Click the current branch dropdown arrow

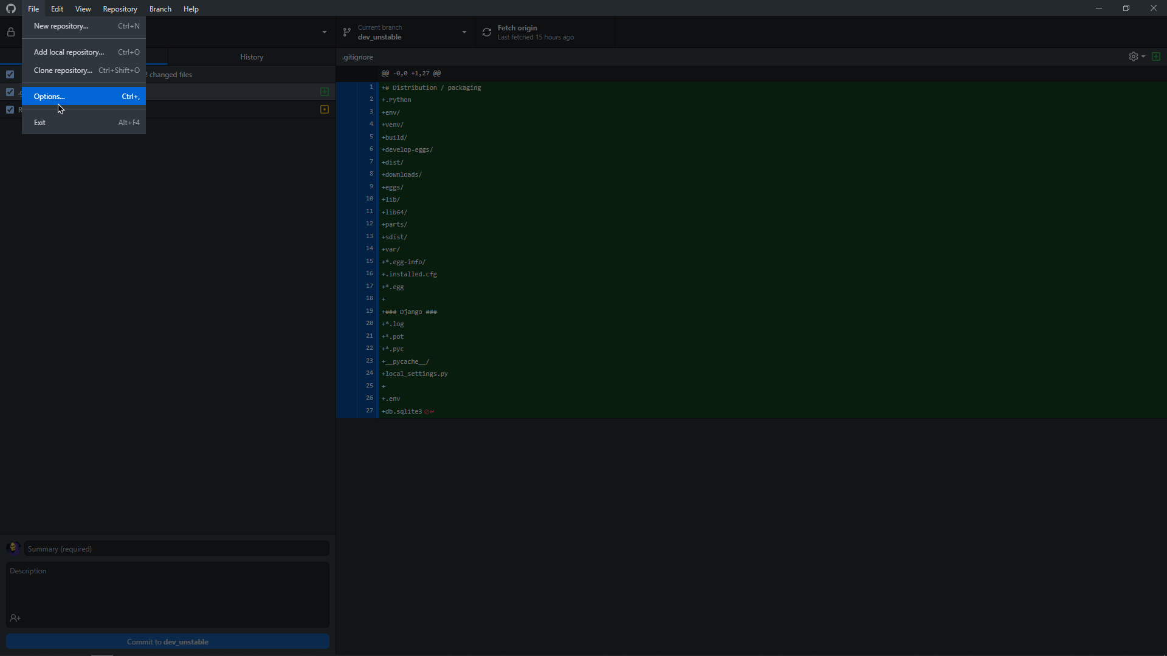pos(464,32)
